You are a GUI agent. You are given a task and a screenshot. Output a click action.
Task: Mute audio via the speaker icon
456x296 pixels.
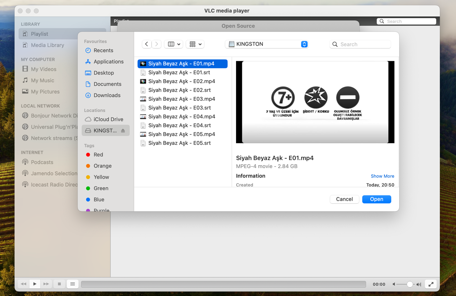pos(394,284)
